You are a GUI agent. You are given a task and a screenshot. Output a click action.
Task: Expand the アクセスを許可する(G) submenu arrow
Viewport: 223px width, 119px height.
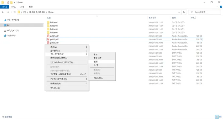[x=86, y=79]
